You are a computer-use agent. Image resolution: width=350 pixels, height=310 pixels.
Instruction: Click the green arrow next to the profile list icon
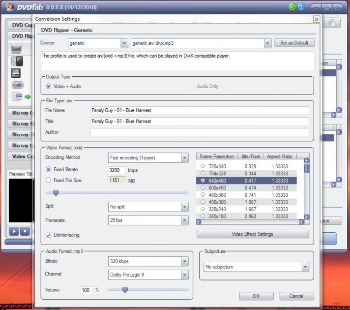pyautogui.click(x=28, y=97)
